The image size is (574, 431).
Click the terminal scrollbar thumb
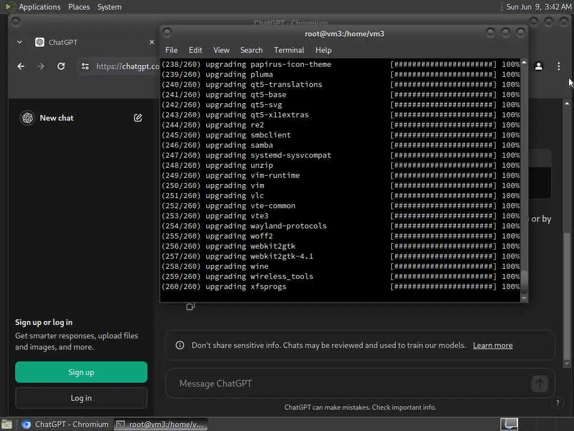click(x=524, y=282)
